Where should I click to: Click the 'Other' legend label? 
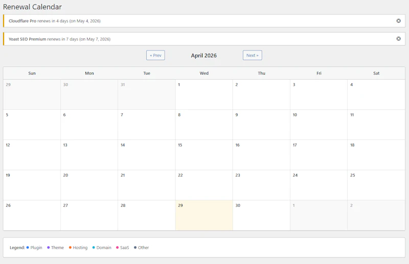click(144, 248)
